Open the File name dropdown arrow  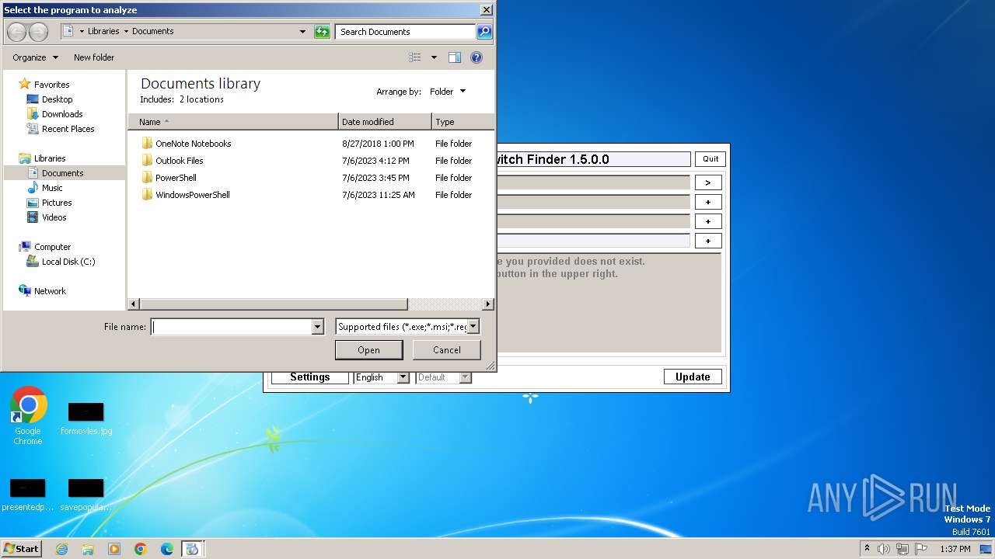[x=317, y=327]
